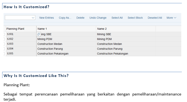The height and width of the screenshot is (102, 187).
Task: Click Name 2 cell Mining SBE
Action: click(126, 34)
